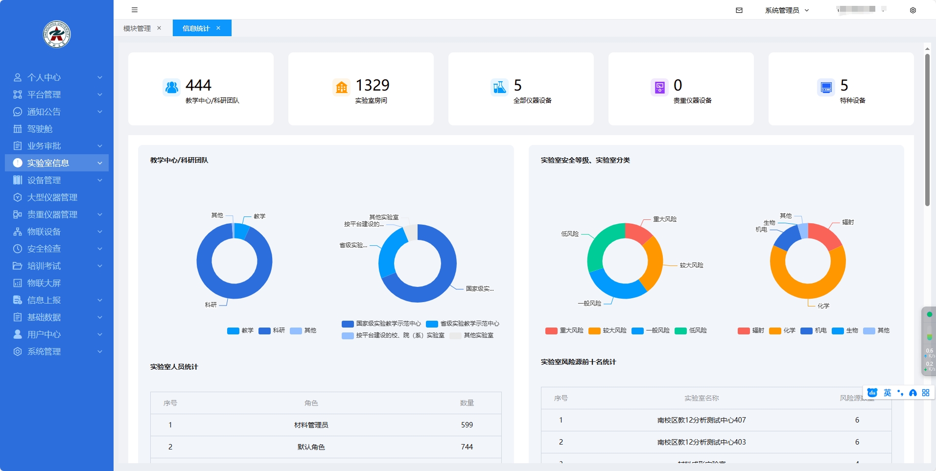The image size is (936, 471).
Task: Expand the 安全检查 chevron
Action: pos(100,249)
